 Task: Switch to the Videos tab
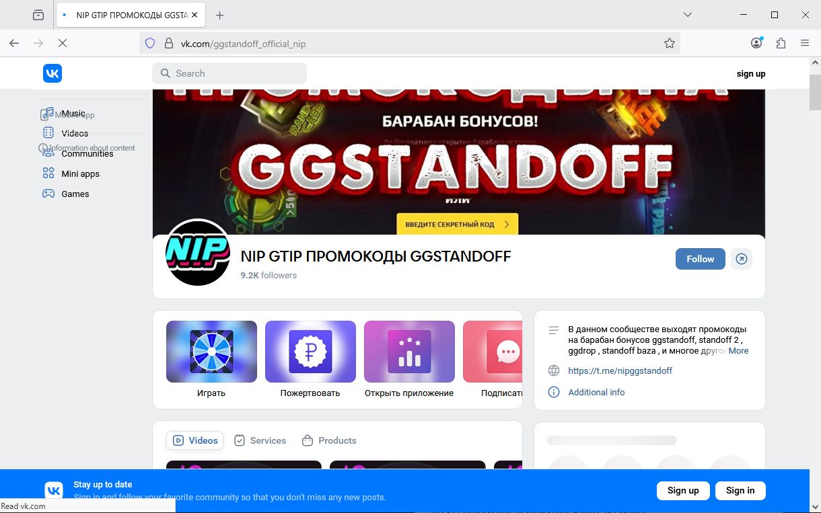195,440
